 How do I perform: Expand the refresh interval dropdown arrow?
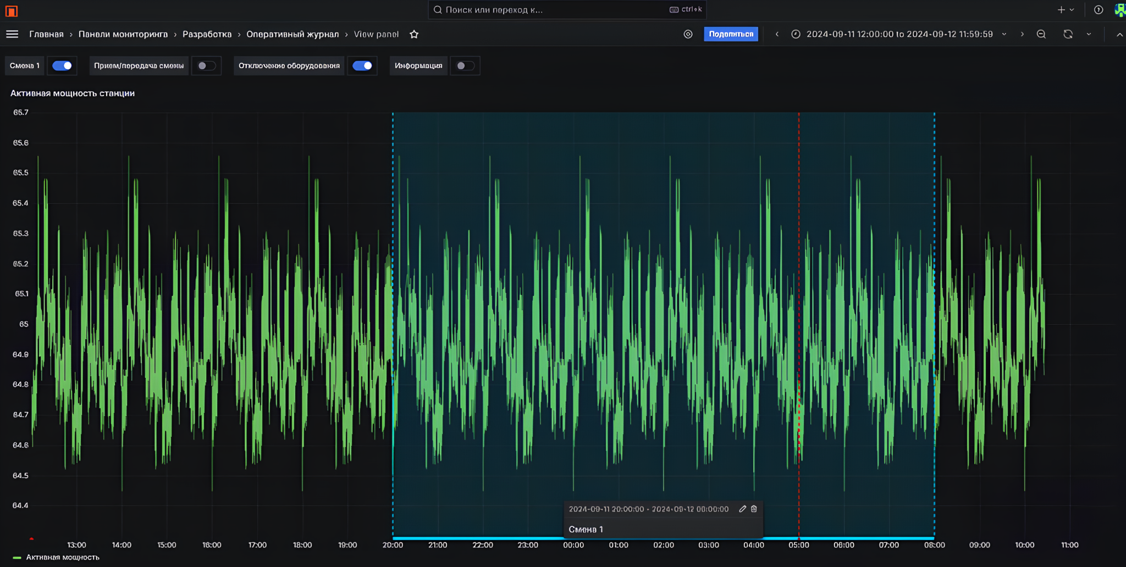click(1089, 34)
